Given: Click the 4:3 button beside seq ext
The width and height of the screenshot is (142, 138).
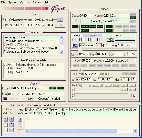Looking at the screenshot, I should coord(125,74).
